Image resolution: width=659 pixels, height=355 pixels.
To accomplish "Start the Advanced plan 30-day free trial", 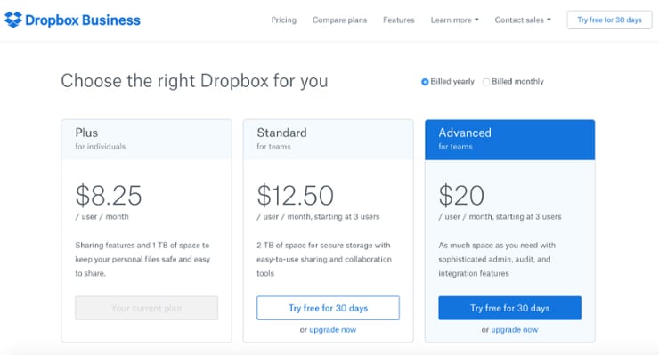I will (509, 308).
